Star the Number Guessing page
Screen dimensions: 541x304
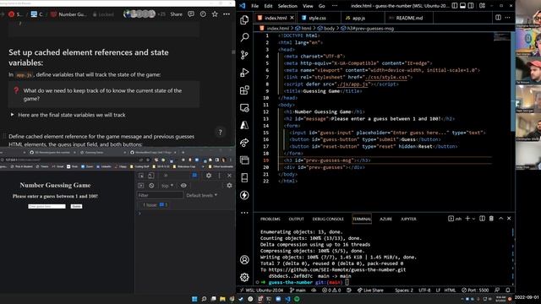(x=215, y=14)
